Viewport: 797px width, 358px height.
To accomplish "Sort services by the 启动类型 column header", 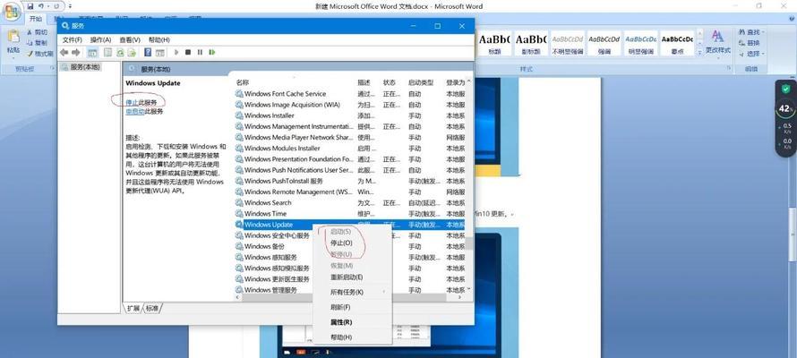I will point(420,82).
